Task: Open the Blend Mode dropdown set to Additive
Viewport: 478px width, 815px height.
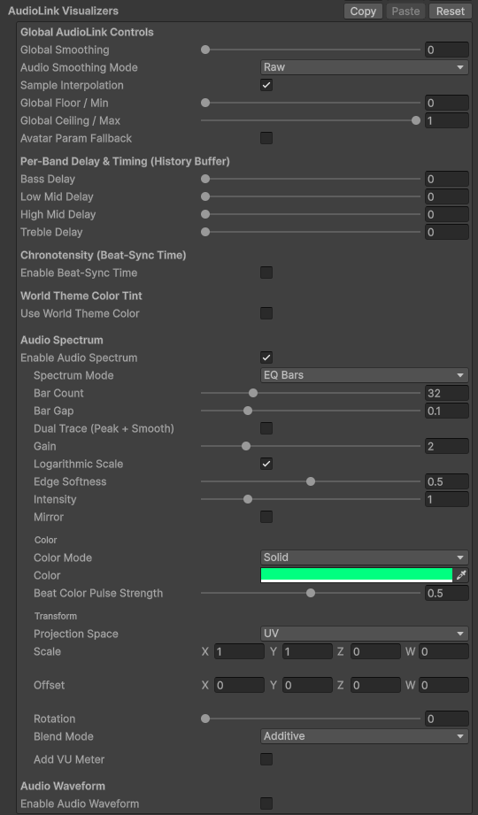Action: [x=364, y=736]
